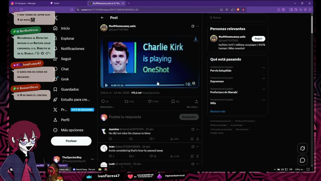The width and height of the screenshot is (321, 181).
Task: Open the main post's more options menu
Action: click(197, 26)
